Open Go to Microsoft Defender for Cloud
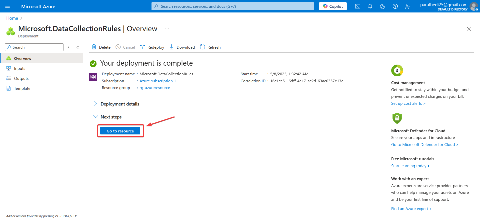Image resolution: width=480 pixels, height=219 pixels. 425,145
